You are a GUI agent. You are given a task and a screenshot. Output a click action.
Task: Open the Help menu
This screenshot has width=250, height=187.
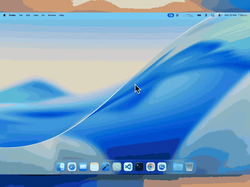tap(61, 15)
